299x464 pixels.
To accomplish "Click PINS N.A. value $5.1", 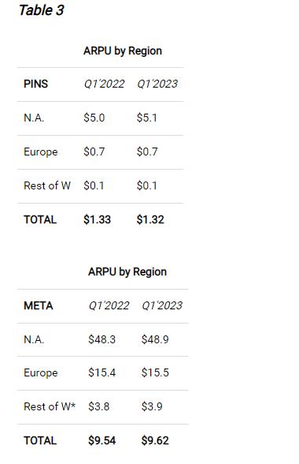I will click(146, 118).
